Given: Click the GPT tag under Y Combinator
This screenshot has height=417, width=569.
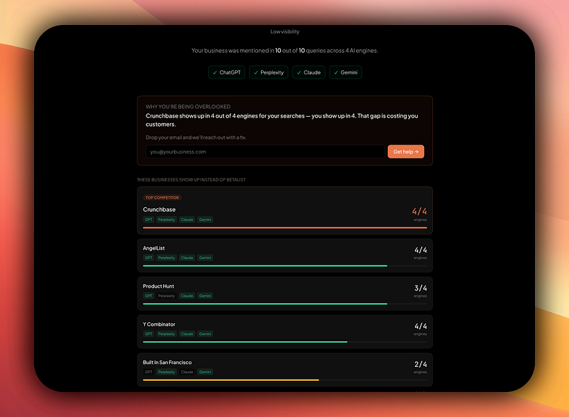Looking at the screenshot, I should click(148, 334).
